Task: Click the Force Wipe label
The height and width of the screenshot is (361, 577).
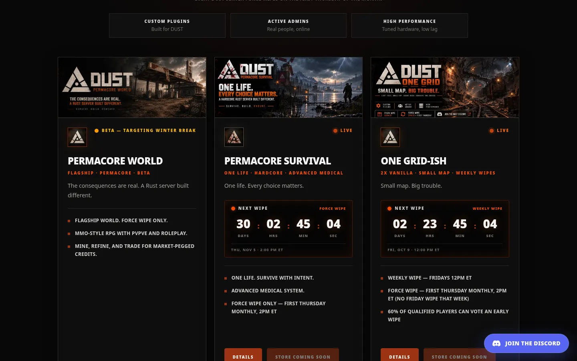Action: [x=333, y=209]
